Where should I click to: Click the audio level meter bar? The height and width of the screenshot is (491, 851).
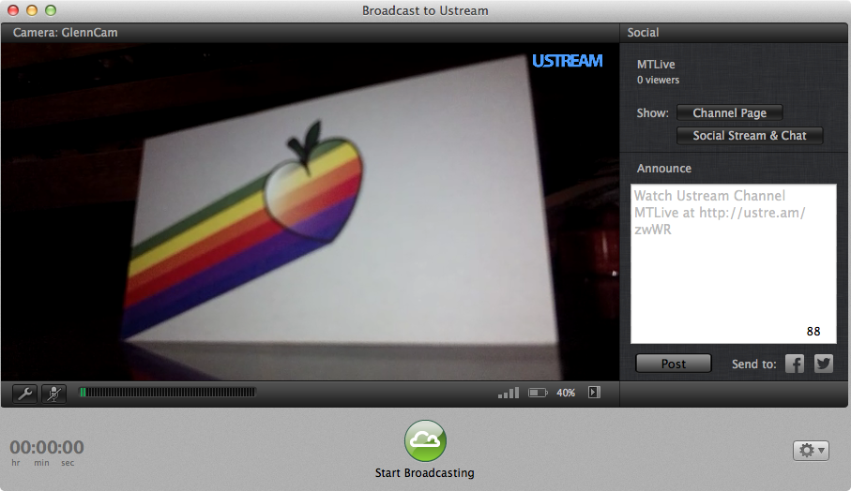(x=167, y=393)
